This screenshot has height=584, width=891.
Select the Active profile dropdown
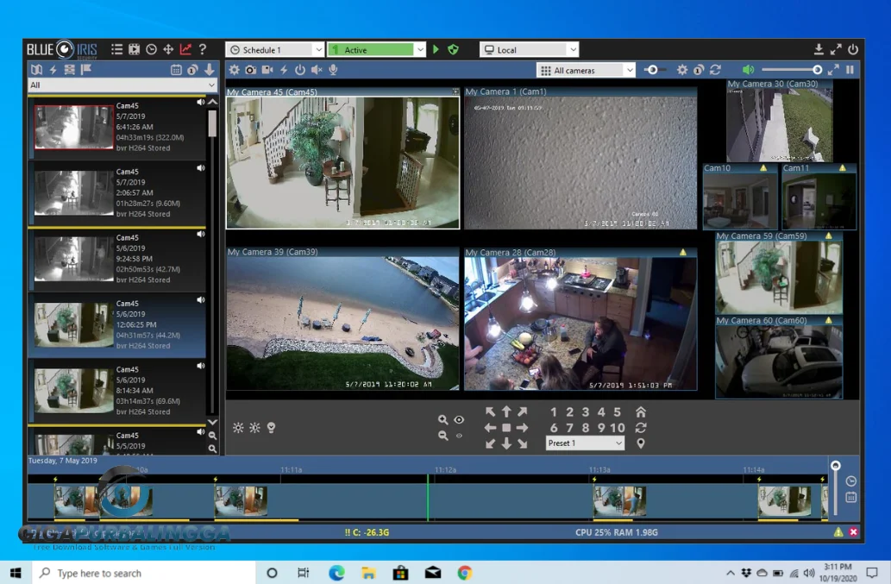tap(420, 50)
